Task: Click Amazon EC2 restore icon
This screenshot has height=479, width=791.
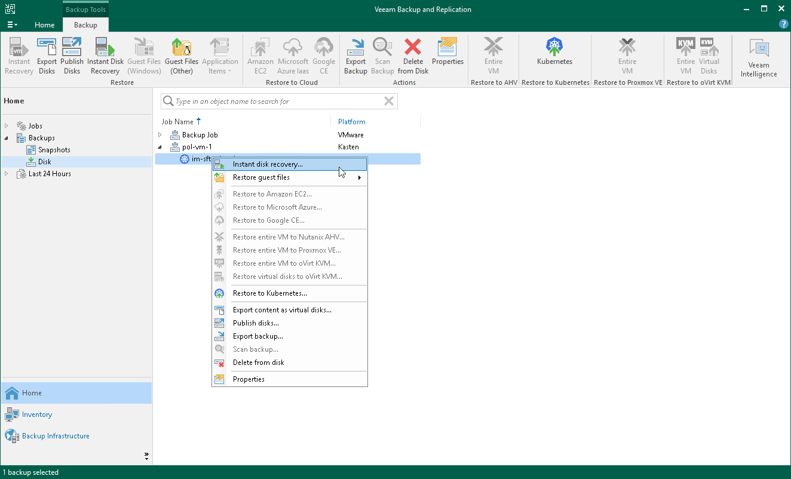Action: (260, 56)
